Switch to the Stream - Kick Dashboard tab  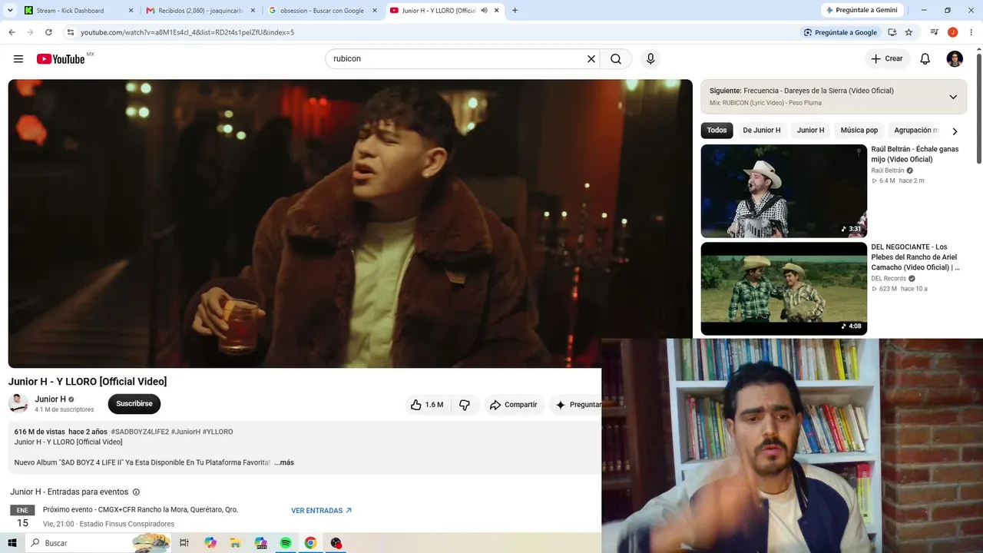pyautogui.click(x=78, y=11)
